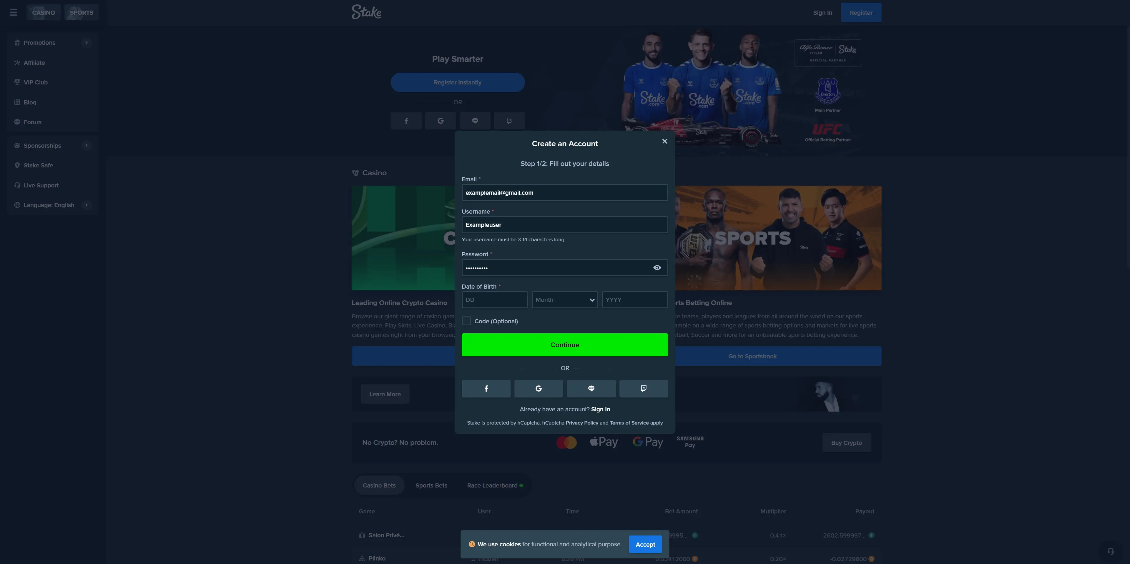Click the Stake logo in the header
The width and height of the screenshot is (1130, 564).
point(366,12)
